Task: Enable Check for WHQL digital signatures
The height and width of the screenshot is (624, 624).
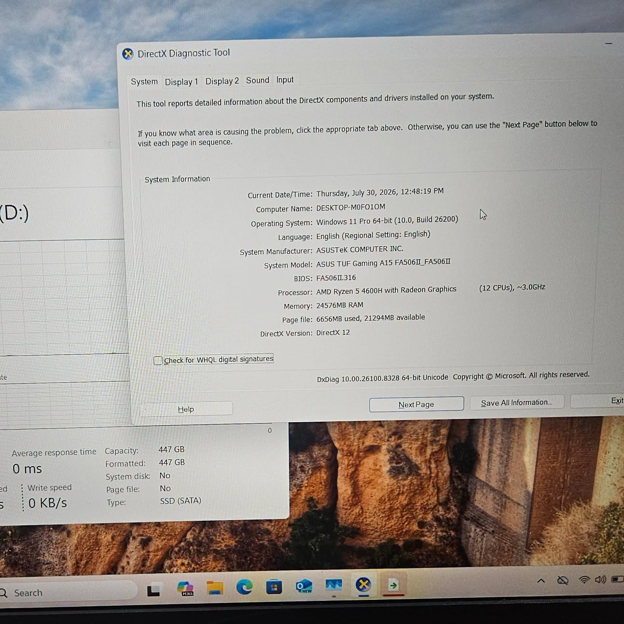Action: 158,361
